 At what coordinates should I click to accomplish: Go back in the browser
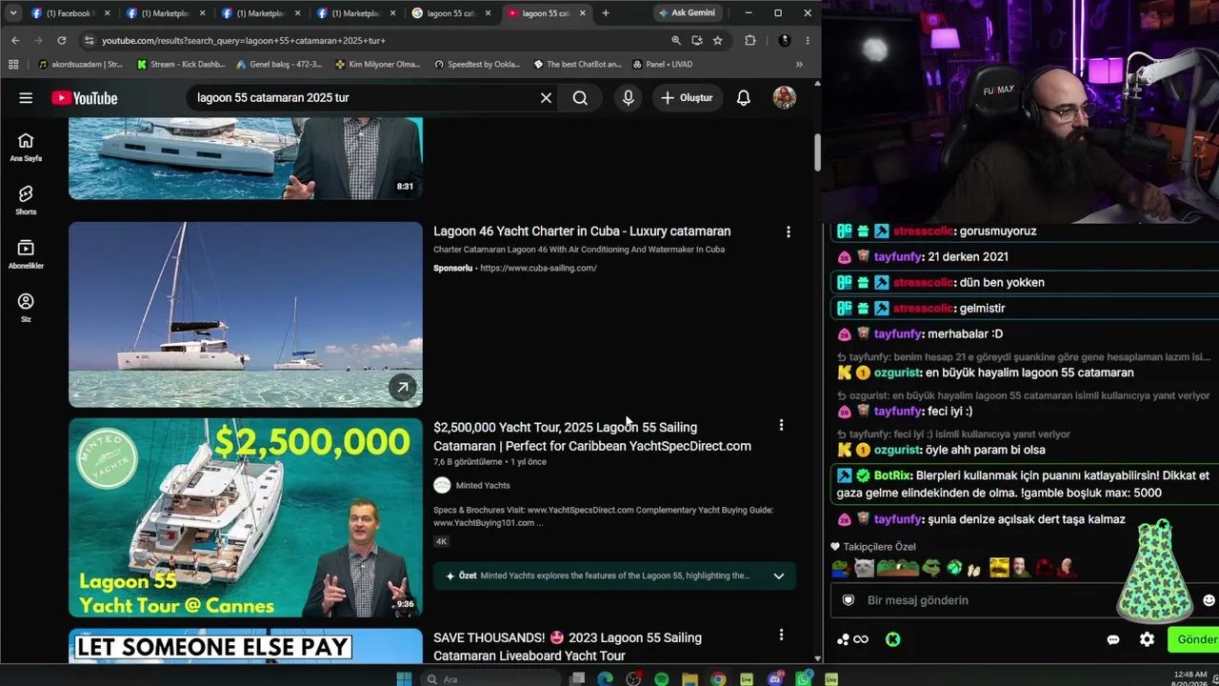point(15,40)
